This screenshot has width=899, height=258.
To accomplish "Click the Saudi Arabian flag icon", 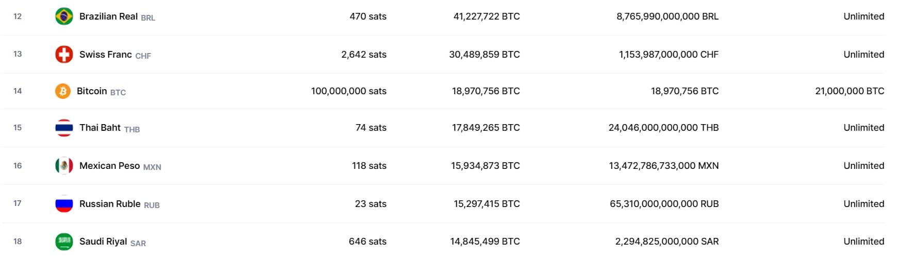I will point(64,242).
